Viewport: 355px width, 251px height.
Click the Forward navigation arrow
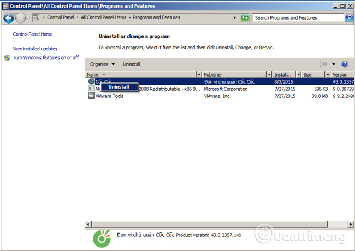pos(20,18)
